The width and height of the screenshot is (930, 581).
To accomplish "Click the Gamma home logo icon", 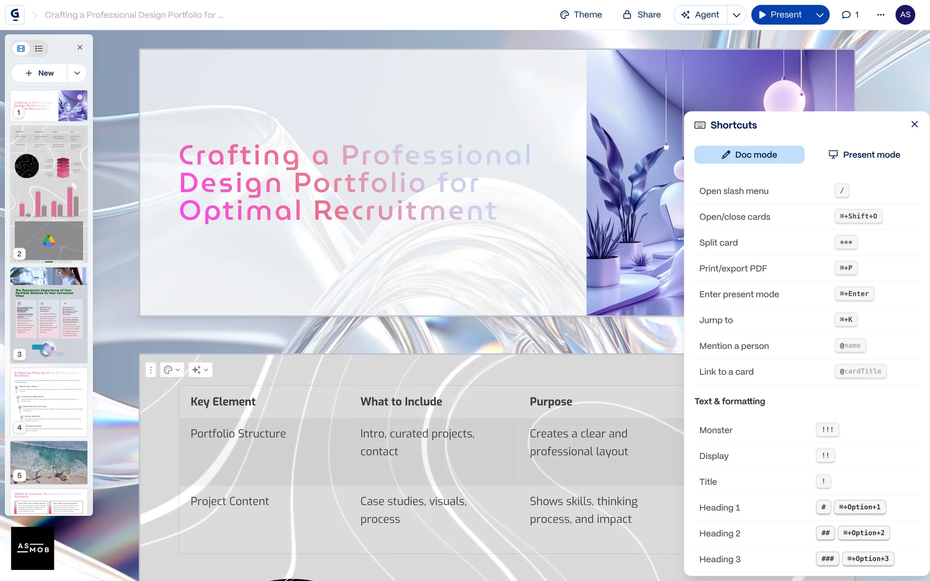I will (x=15, y=15).
